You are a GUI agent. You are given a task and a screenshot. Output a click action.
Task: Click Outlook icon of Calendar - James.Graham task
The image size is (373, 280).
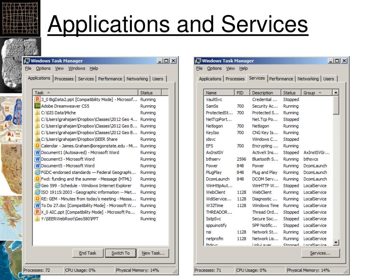(x=38, y=146)
